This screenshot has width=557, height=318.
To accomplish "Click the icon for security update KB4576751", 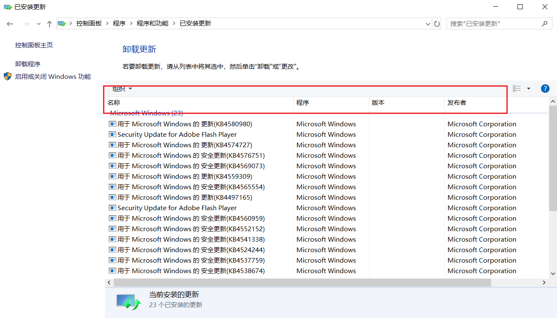I will (112, 156).
